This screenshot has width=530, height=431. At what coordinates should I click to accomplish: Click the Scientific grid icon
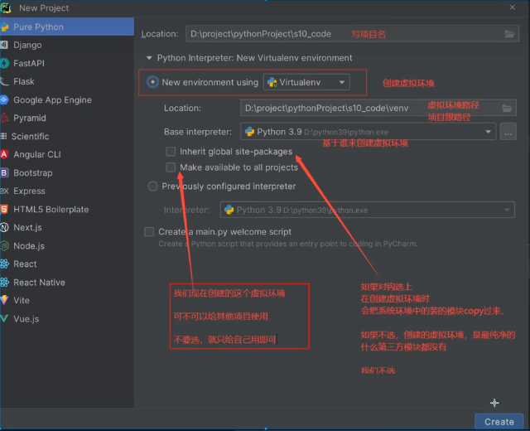pos(3,136)
